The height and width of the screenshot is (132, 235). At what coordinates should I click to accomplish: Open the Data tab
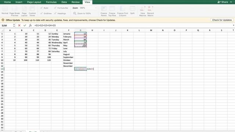coord(64,2)
